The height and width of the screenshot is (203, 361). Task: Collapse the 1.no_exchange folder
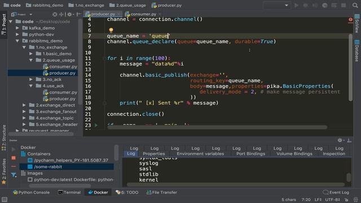click(x=24, y=47)
